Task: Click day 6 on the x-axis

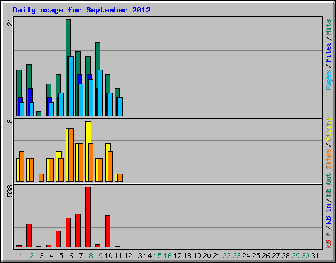Action: [x=71, y=256]
